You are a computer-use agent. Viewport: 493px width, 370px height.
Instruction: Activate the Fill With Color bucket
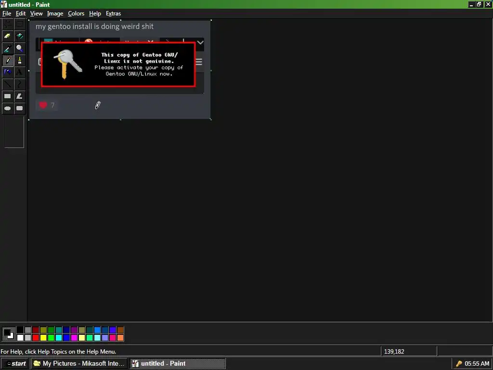19,36
